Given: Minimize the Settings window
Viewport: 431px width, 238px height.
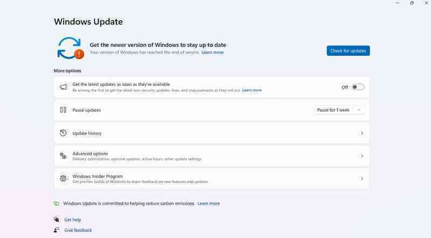Looking at the screenshot, I should (398, 3).
